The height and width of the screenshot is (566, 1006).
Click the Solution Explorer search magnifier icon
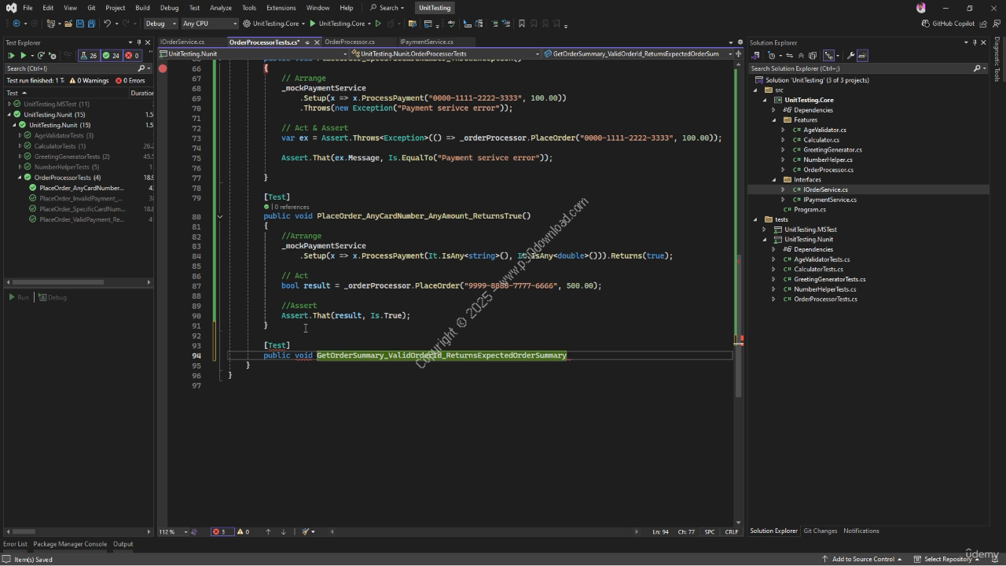tap(977, 68)
